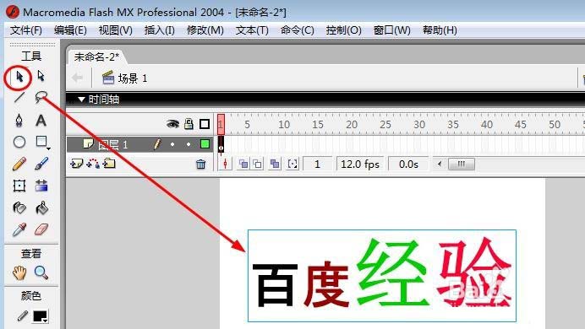Toggle show all layers as outlines

205,124
